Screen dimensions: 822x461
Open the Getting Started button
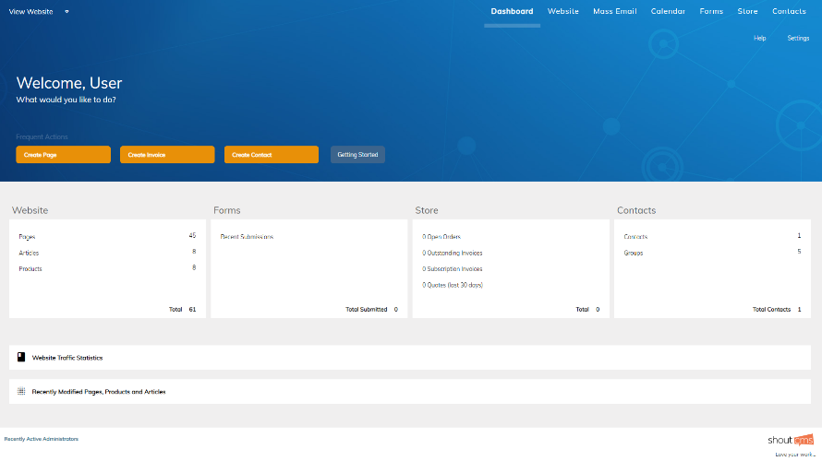357,154
